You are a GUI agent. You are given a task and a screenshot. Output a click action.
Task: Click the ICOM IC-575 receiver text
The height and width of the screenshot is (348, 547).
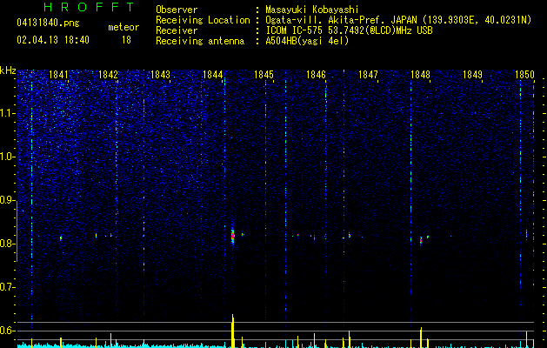pyautogui.click(x=349, y=30)
